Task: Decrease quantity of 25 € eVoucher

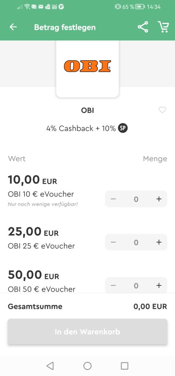Action: [x=113, y=242]
